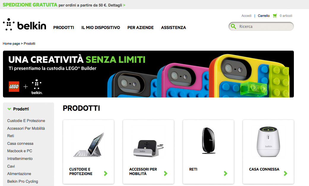Open the Dettagli link in the free shipping bar
This screenshot has width=309, height=186.
117,5
